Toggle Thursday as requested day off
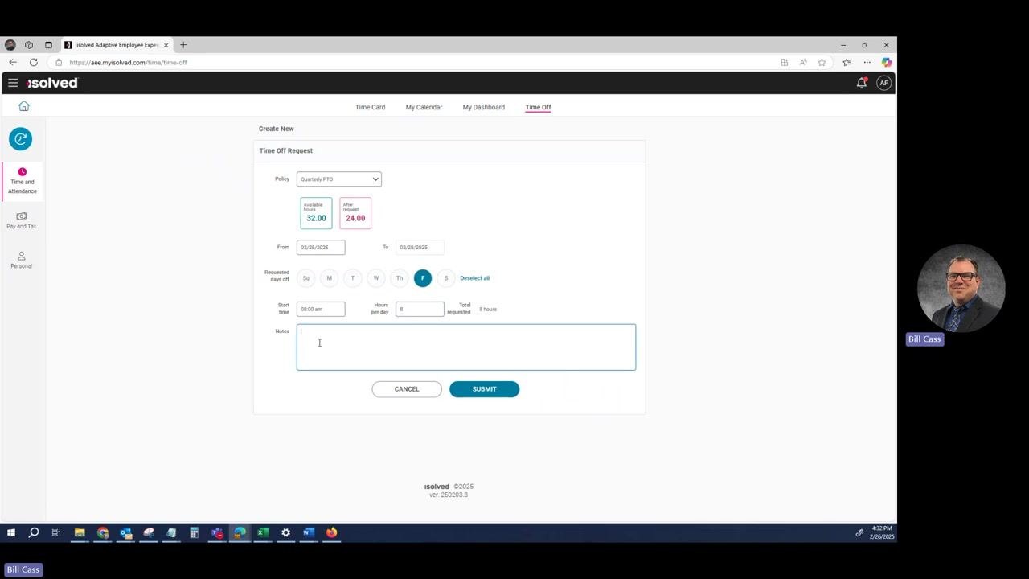 (x=399, y=278)
